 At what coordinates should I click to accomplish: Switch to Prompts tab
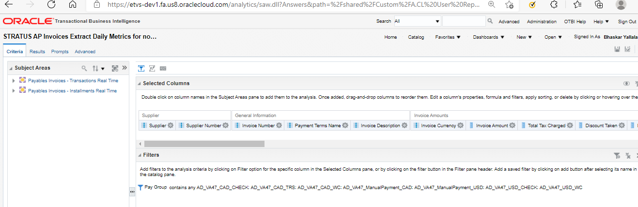60,51
